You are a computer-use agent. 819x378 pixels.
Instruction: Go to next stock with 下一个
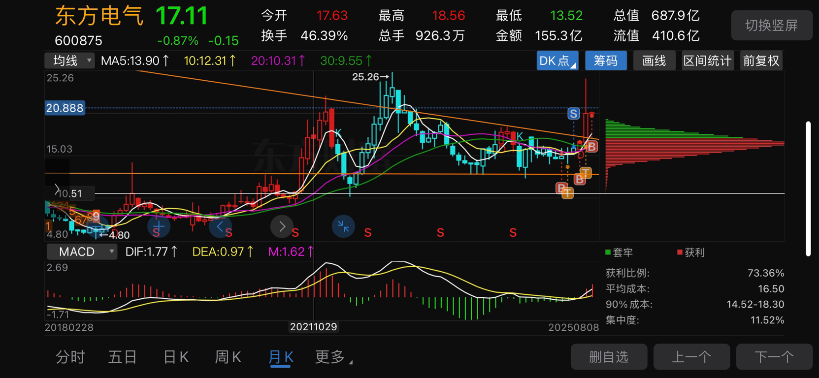(x=774, y=356)
